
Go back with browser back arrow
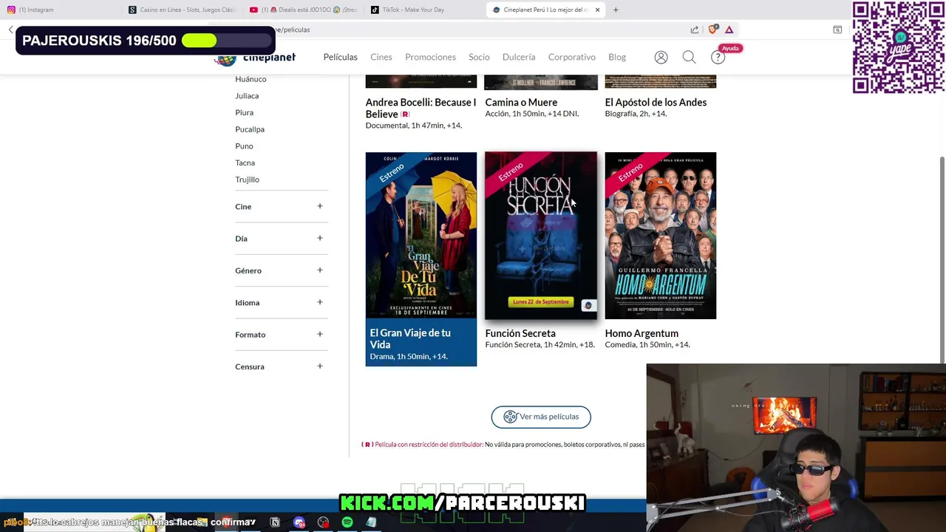pos(10,30)
